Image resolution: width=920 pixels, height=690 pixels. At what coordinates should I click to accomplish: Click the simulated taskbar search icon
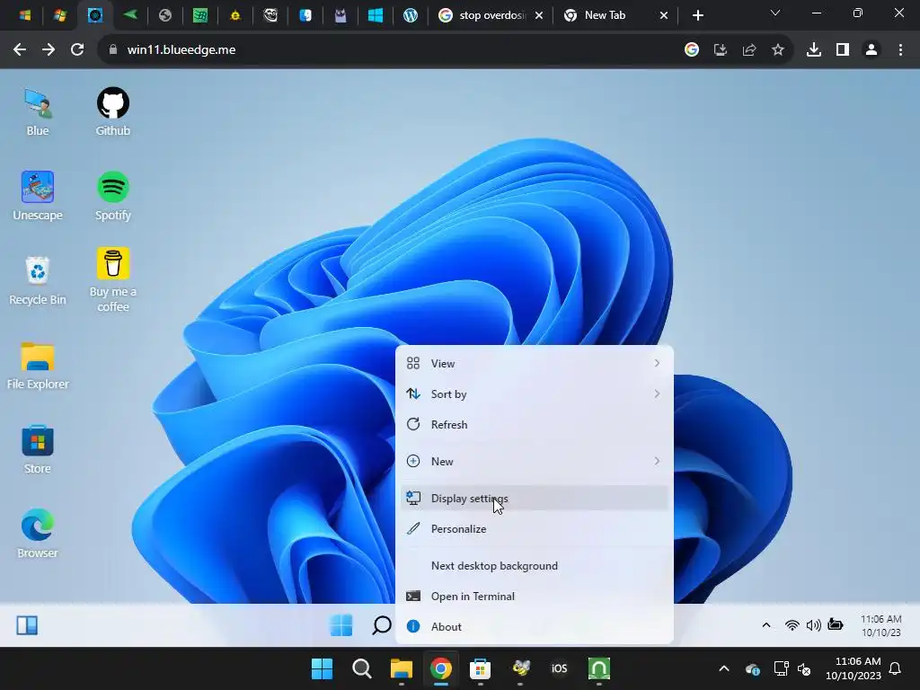(x=381, y=625)
